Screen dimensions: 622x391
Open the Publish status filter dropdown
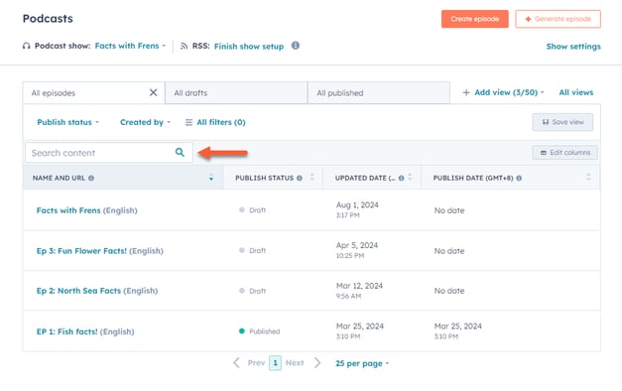click(x=67, y=122)
